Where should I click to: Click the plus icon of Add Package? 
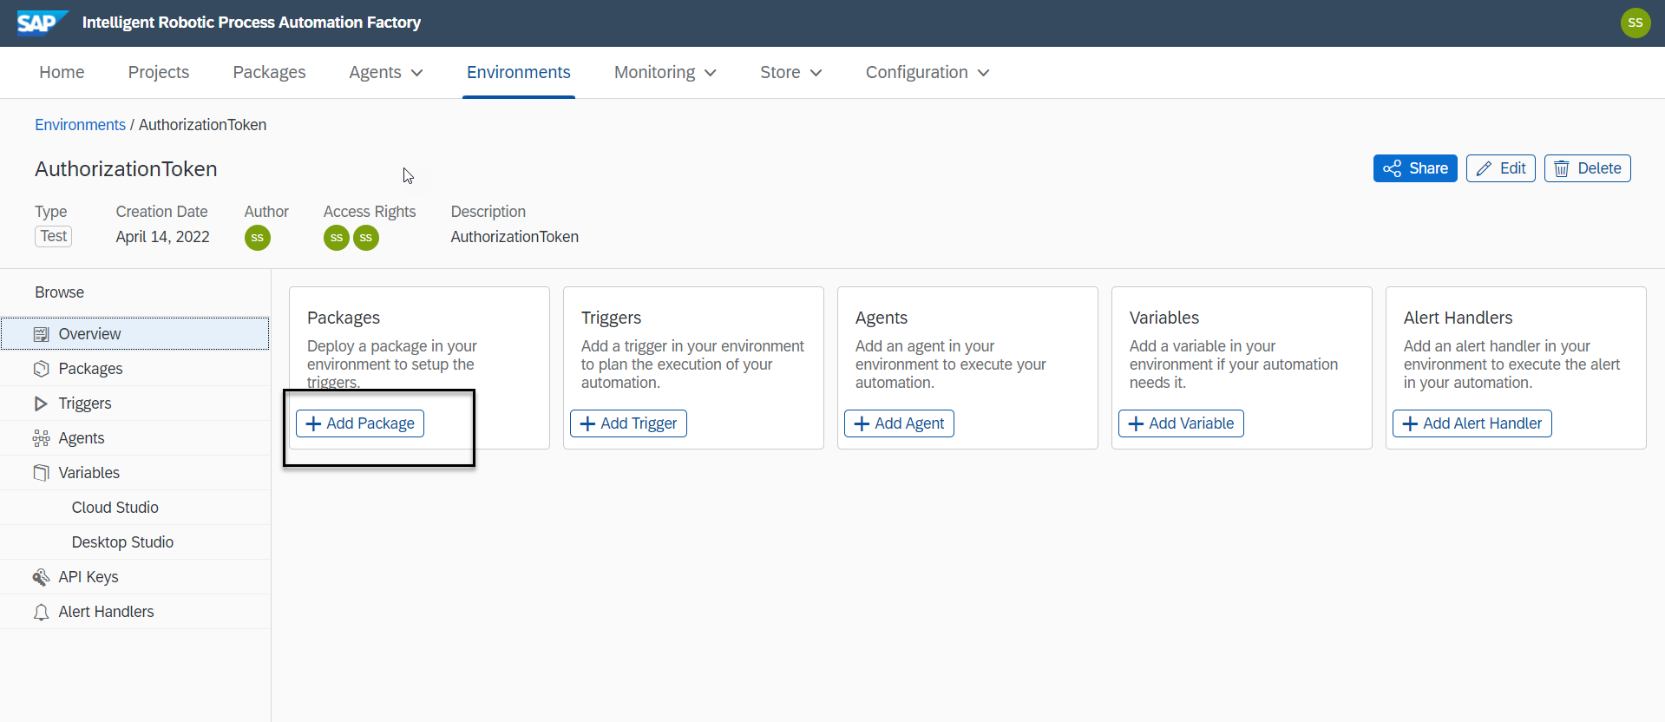click(314, 423)
